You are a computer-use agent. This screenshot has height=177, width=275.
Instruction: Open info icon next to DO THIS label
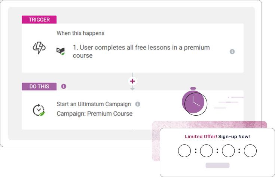coord(64,86)
